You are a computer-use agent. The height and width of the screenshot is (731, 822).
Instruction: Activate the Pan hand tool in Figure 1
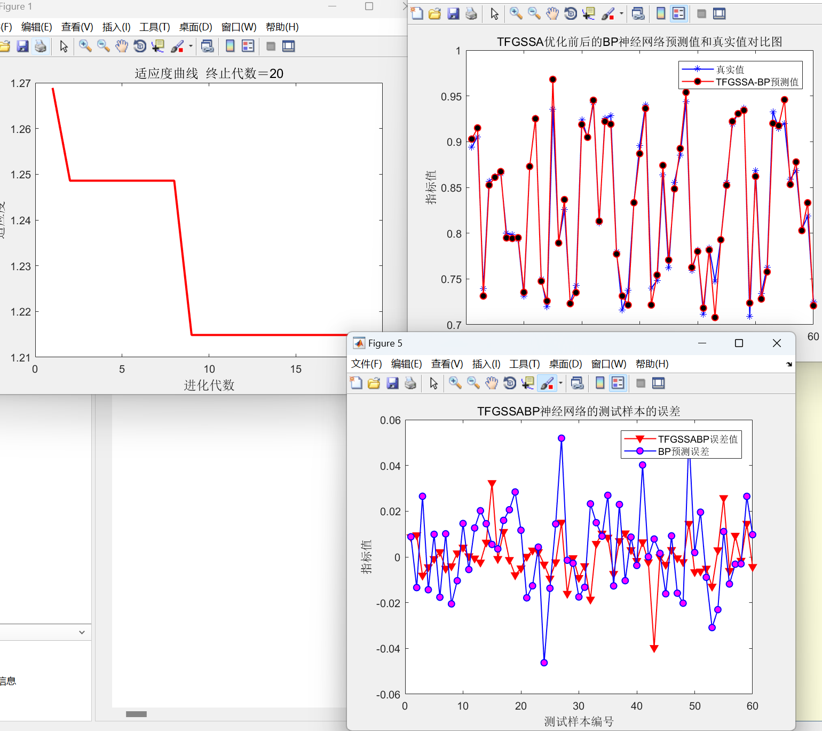click(122, 46)
